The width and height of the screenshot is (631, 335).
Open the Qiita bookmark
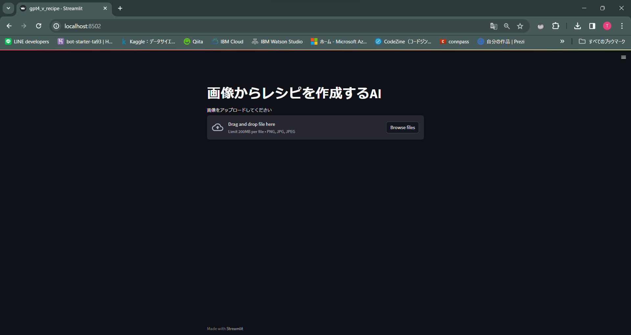[x=194, y=41]
